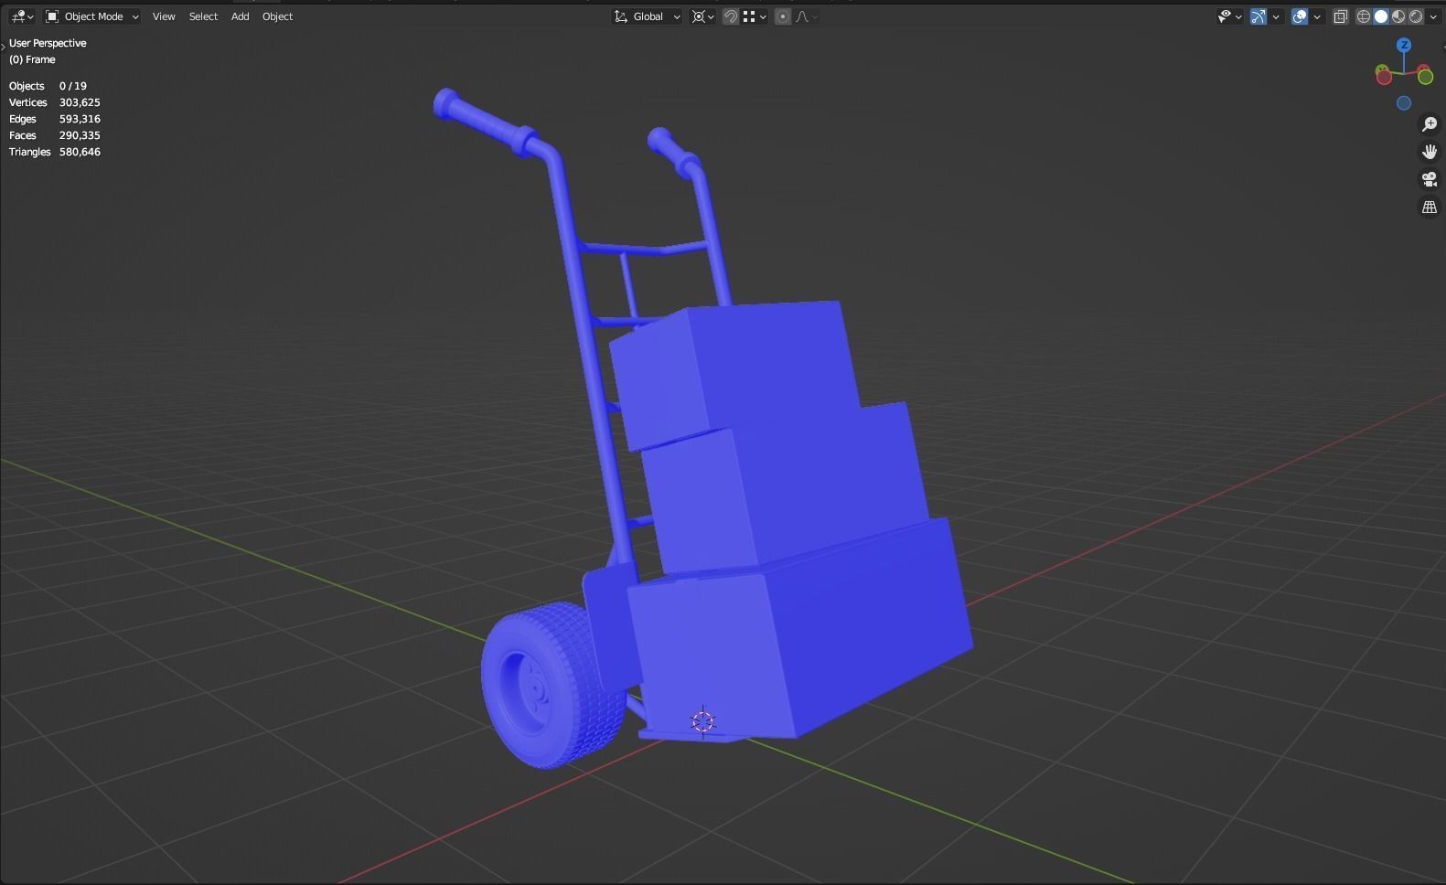This screenshot has height=885, width=1446.
Task: Toggle the camera view icon
Action: tap(1430, 179)
